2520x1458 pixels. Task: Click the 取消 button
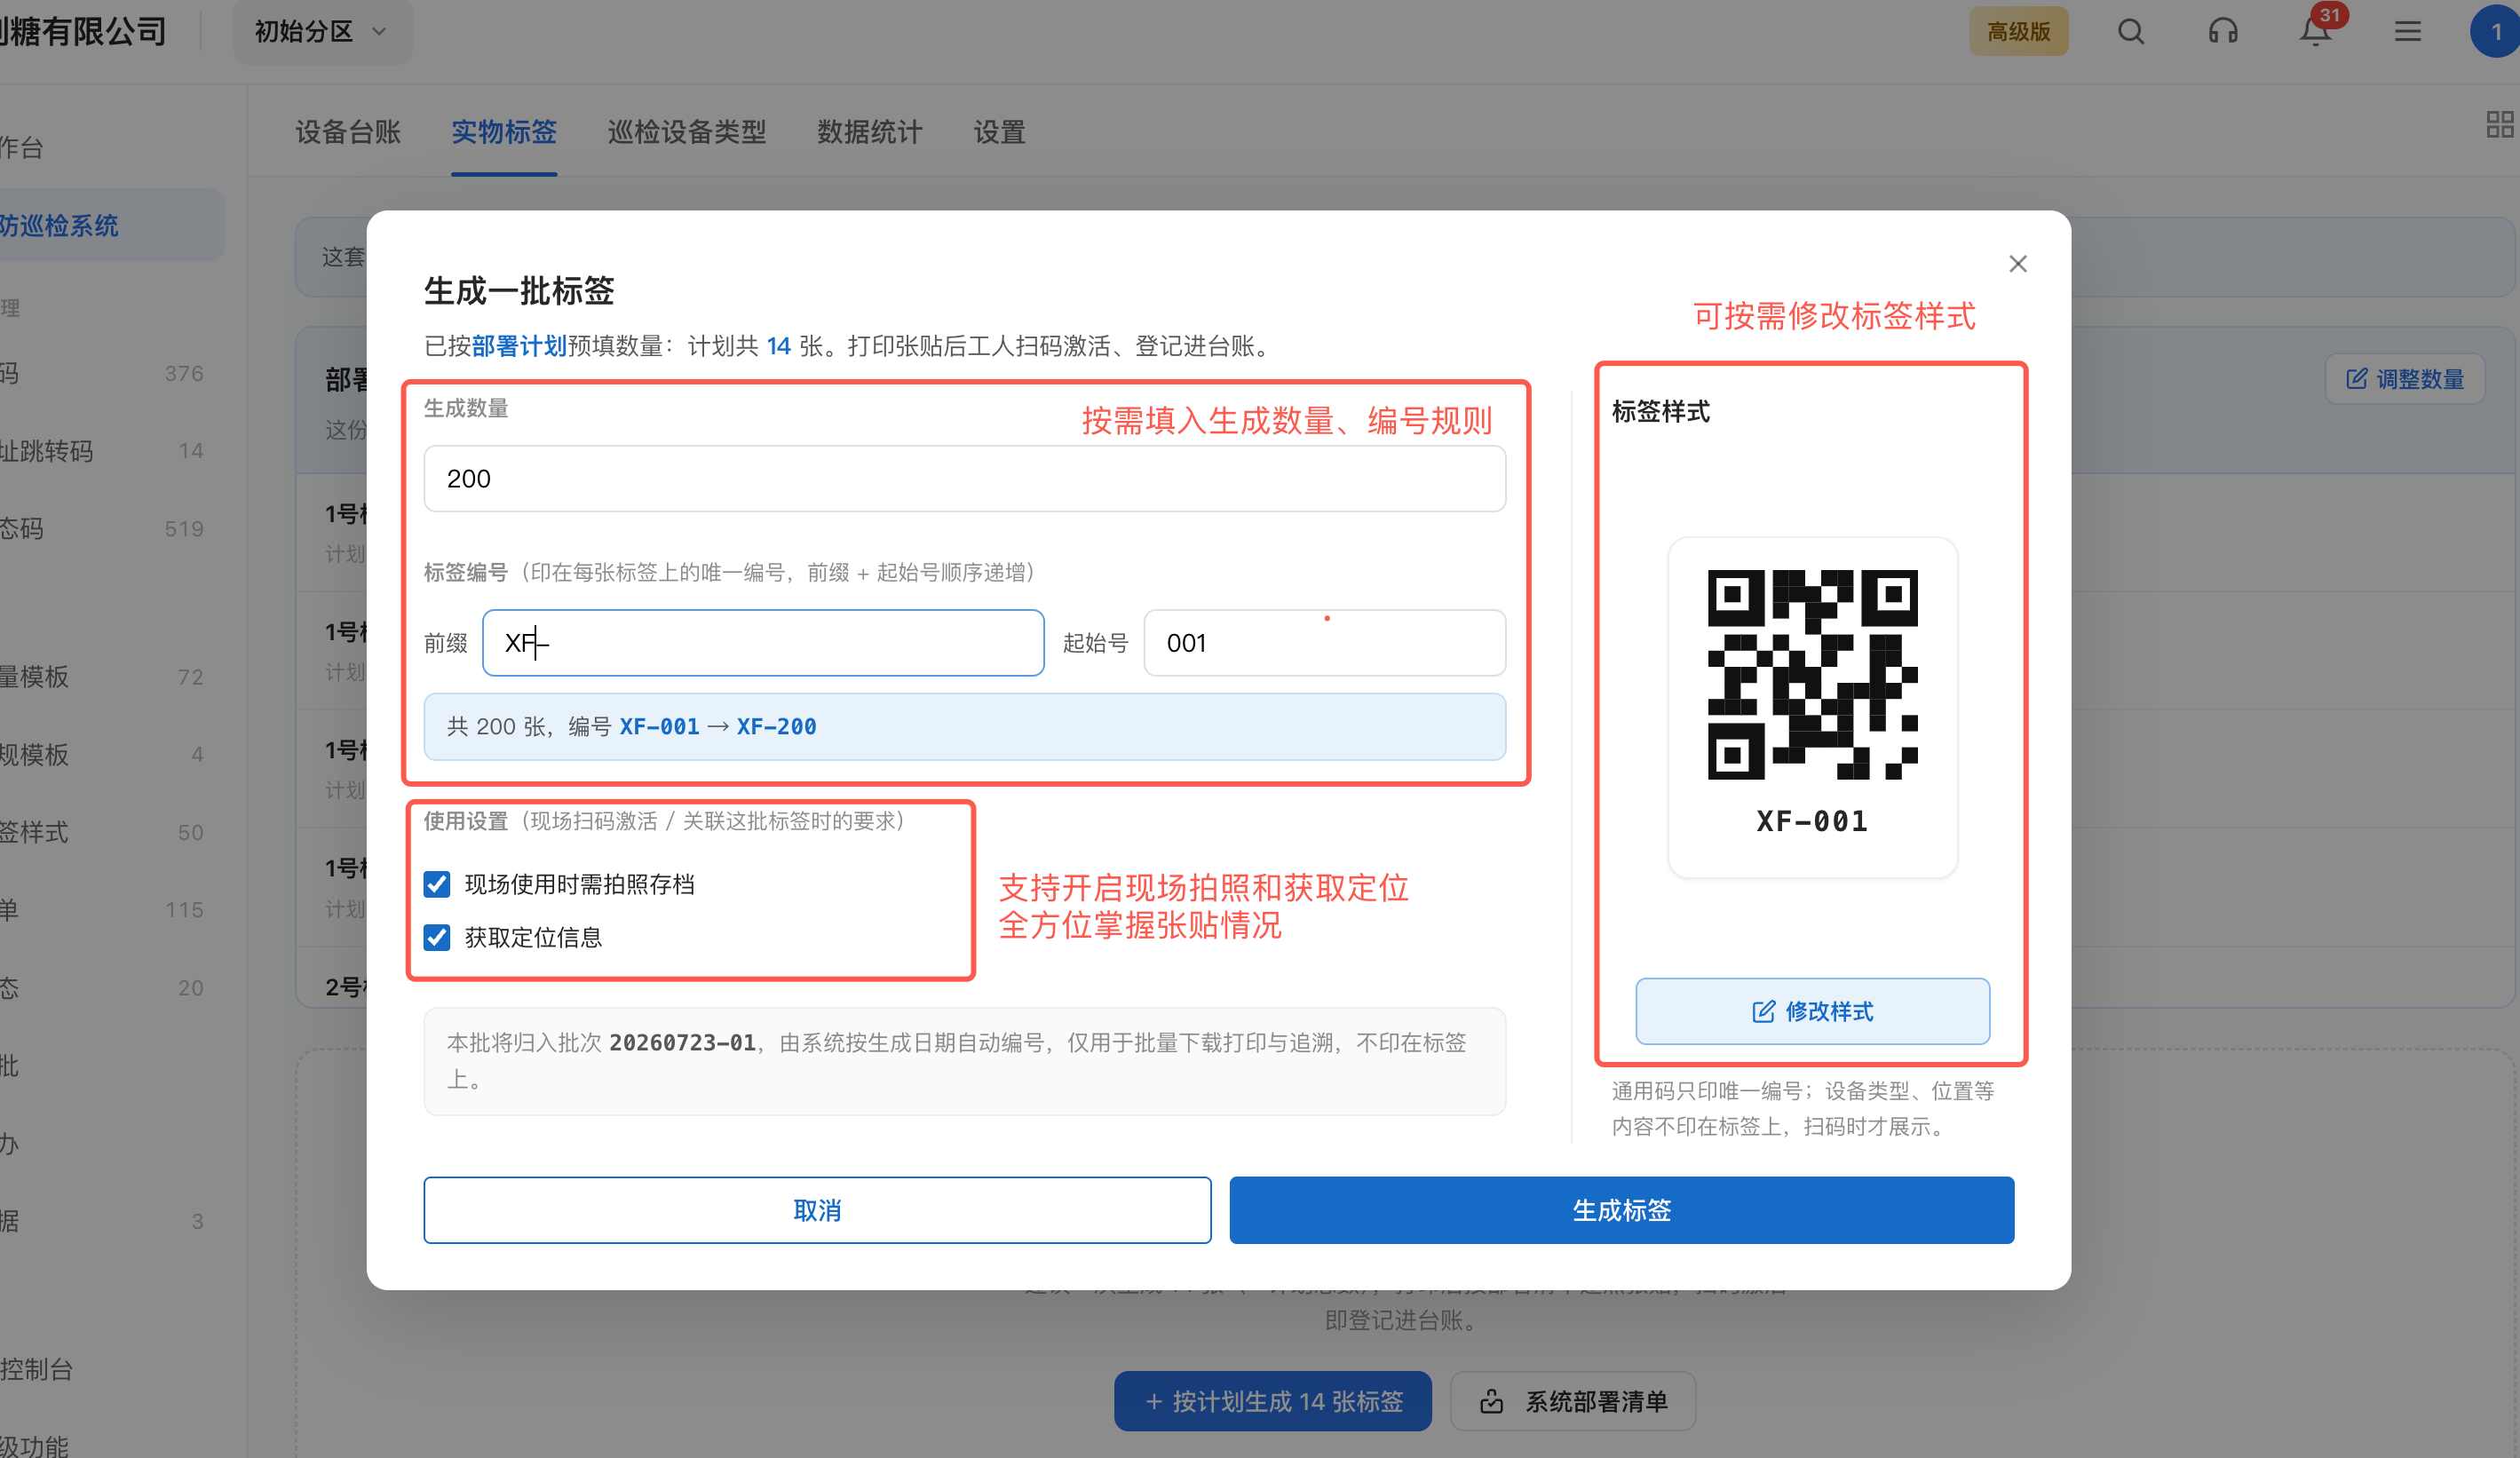(x=817, y=1210)
